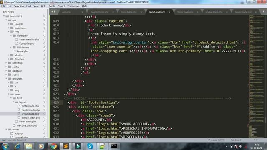Collapse the ecommerce root folder

tap(4, 16)
